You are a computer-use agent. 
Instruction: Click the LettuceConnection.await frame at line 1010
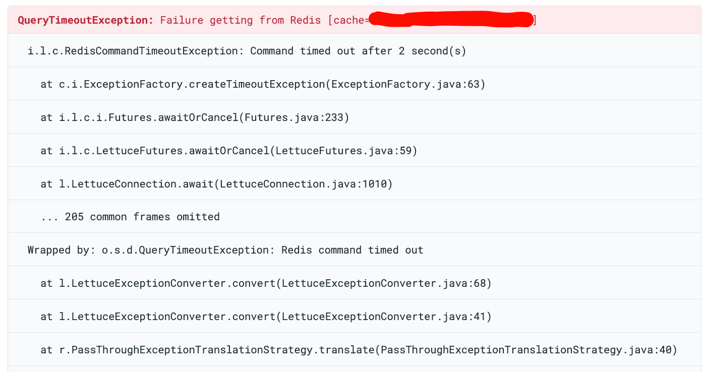pos(217,183)
